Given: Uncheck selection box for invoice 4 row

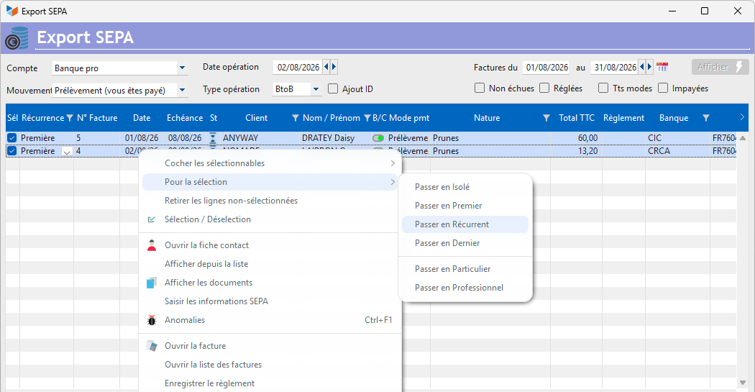Looking at the screenshot, I should (12, 151).
